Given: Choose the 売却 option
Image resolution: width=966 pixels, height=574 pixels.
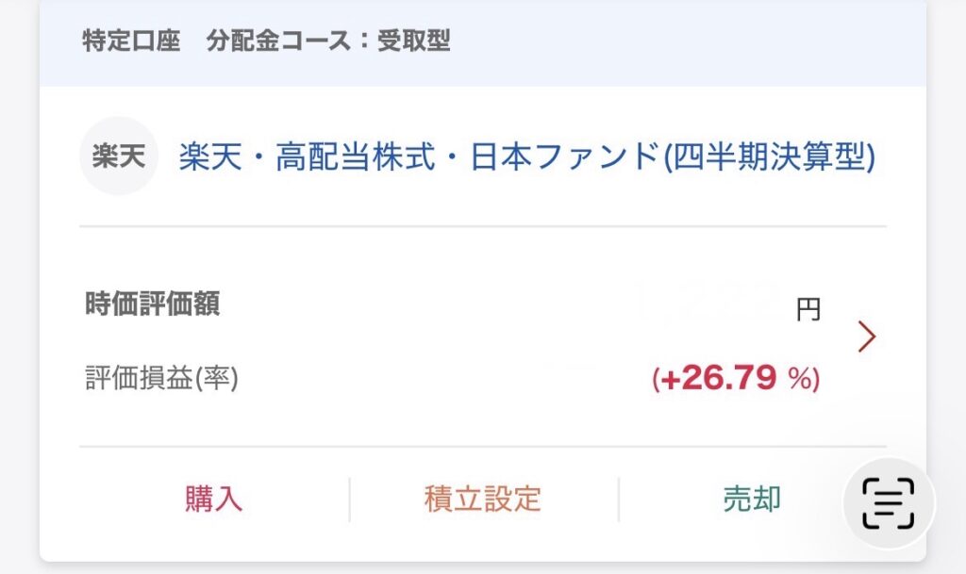Looking at the screenshot, I should pos(752,499).
